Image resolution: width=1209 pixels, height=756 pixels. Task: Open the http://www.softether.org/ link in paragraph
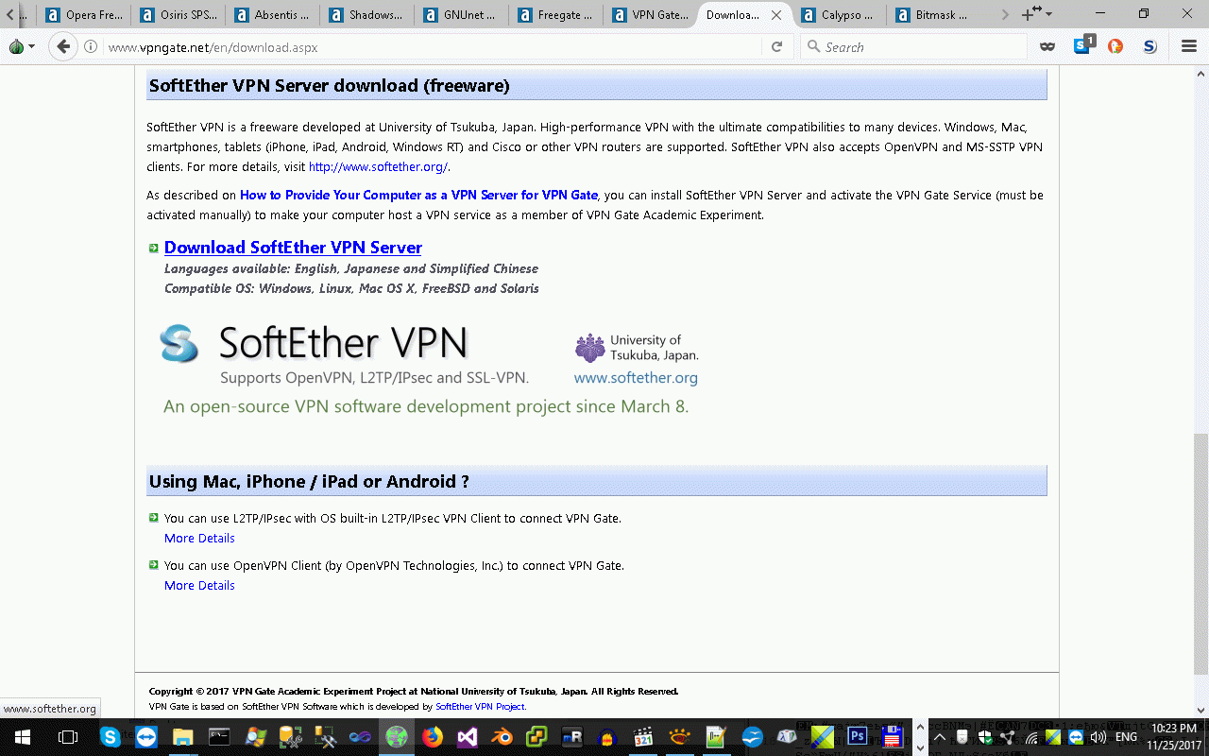tap(378, 167)
